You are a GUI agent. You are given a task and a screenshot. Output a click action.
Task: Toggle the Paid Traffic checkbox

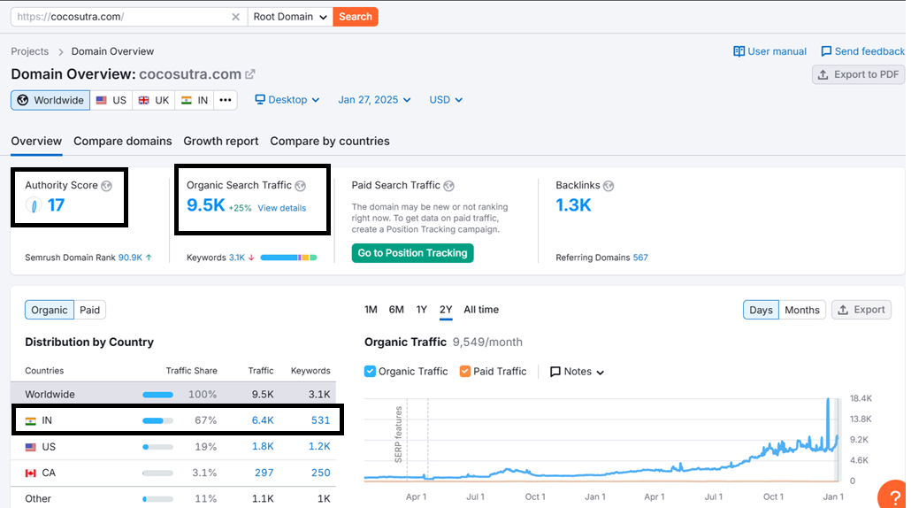(465, 372)
